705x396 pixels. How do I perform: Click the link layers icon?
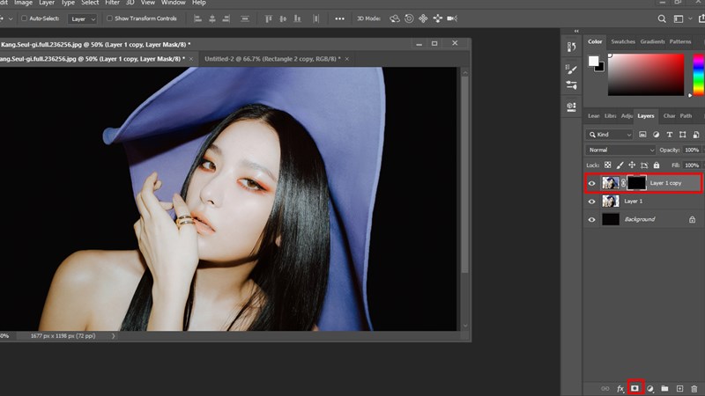[x=605, y=388]
